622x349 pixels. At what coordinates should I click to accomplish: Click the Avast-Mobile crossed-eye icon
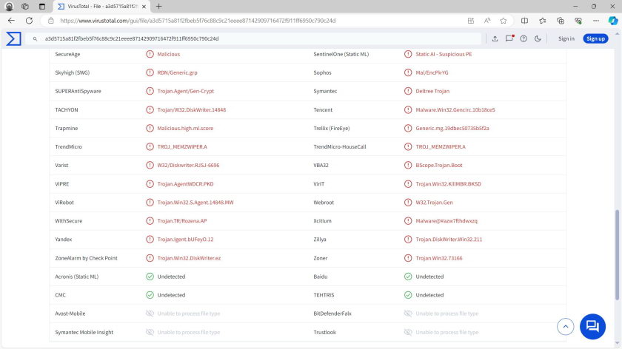[150, 314]
